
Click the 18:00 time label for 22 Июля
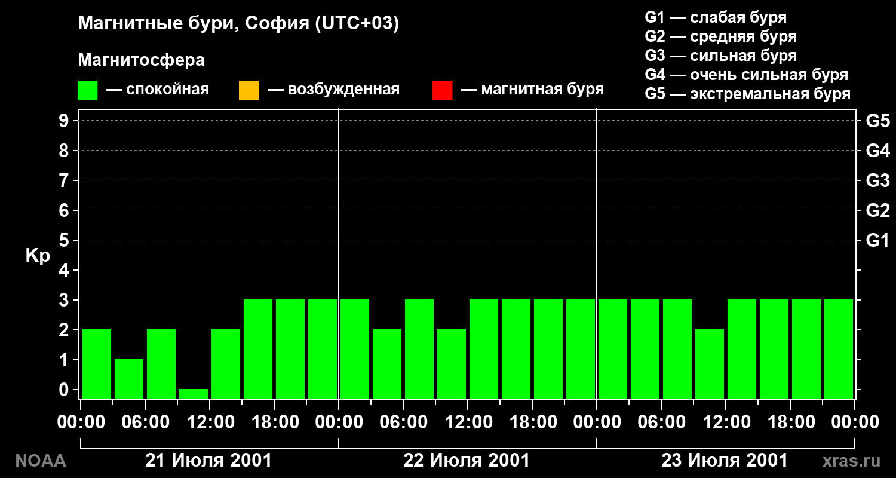click(x=532, y=422)
